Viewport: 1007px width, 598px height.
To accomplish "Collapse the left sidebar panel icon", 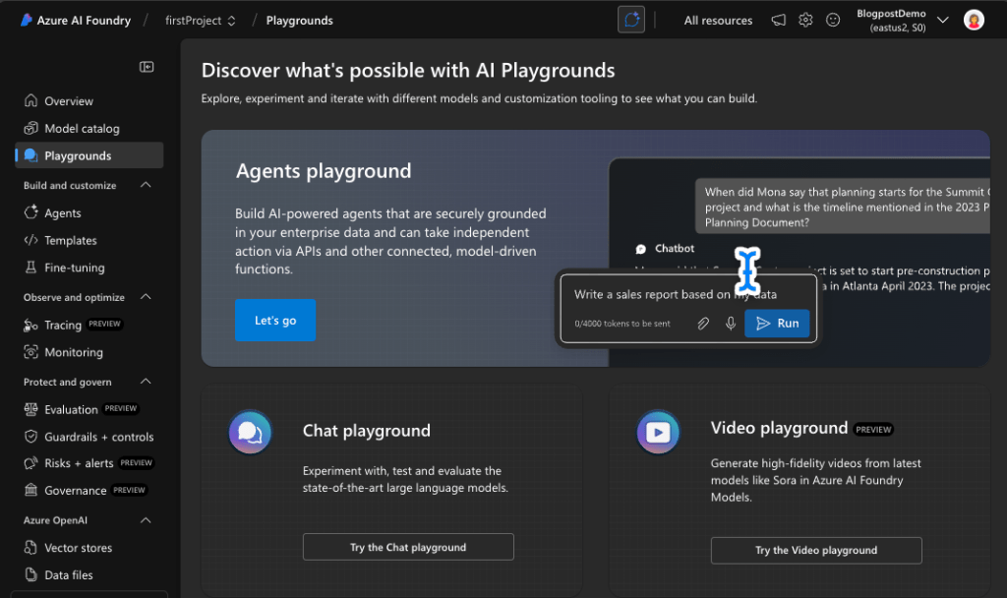I will 147,67.
